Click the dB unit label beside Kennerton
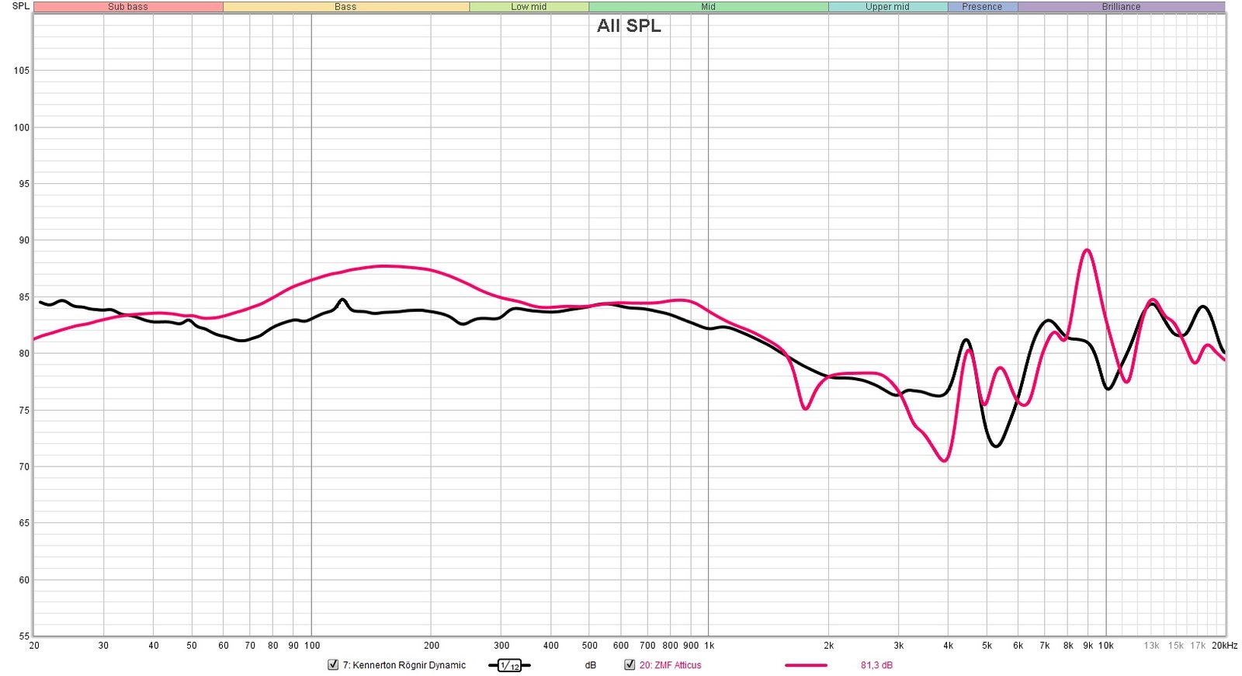The height and width of the screenshot is (676, 1242). click(x=591, y=665)
